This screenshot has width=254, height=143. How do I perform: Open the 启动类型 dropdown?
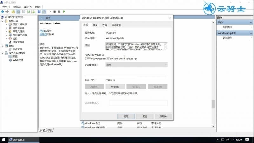pos(137,65)
